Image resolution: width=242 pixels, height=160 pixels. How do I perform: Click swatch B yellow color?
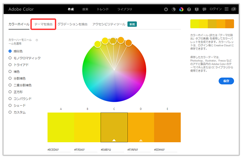[x=87, y=127]
